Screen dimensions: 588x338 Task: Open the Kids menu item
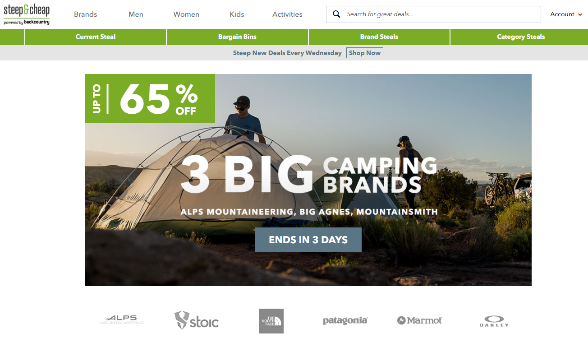point(237,14)
